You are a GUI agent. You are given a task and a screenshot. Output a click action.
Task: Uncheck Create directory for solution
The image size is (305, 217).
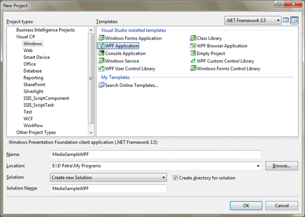tap(176, 178)
